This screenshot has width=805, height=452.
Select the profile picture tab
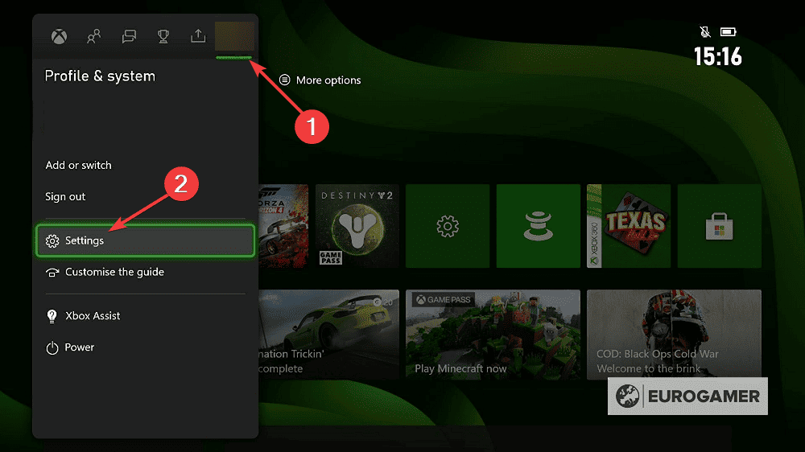[x=234, y=37]
